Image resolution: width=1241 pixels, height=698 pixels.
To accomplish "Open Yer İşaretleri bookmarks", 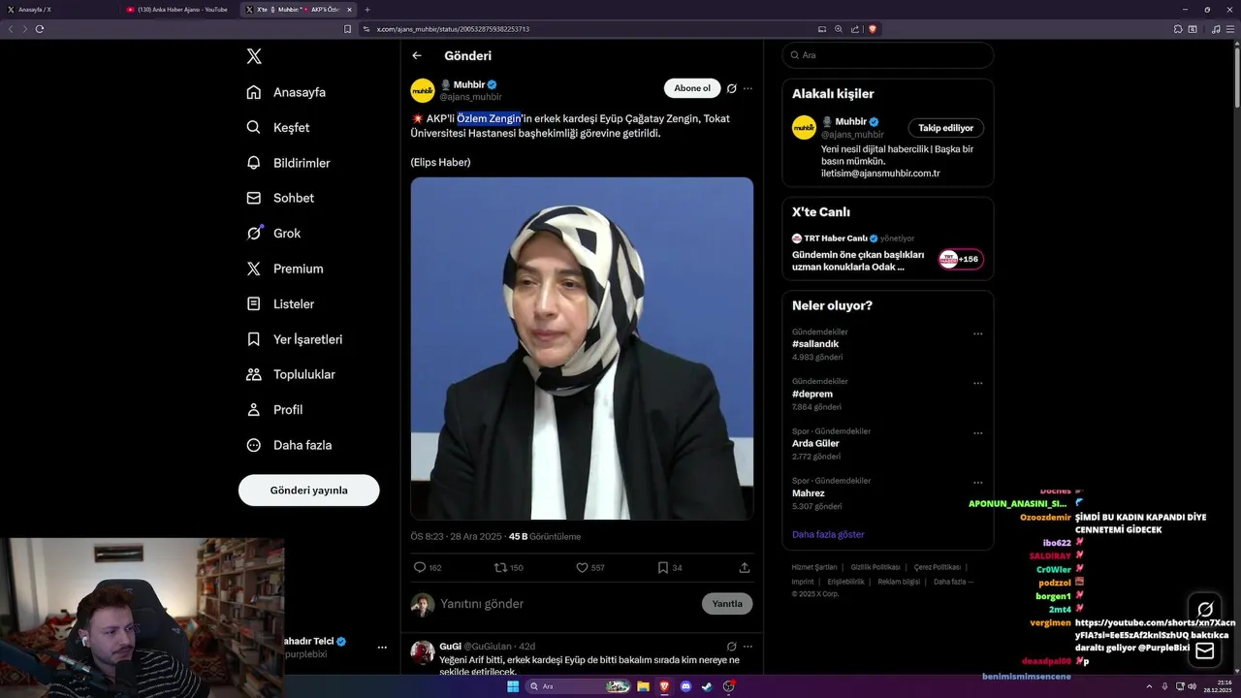I will pos(294,339).
